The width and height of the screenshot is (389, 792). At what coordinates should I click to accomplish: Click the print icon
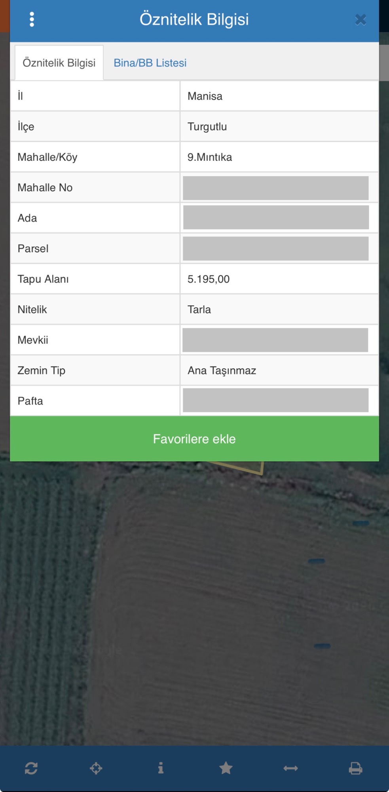coord(355,768)
